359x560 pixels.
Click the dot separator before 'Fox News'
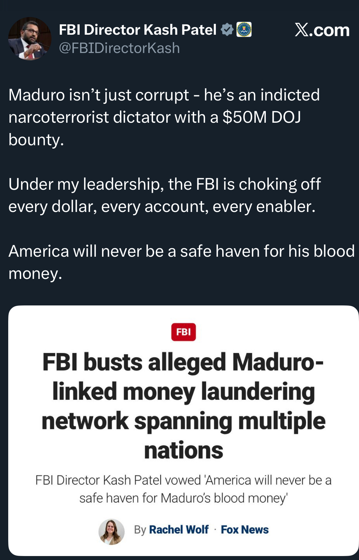tap(215, 530)
